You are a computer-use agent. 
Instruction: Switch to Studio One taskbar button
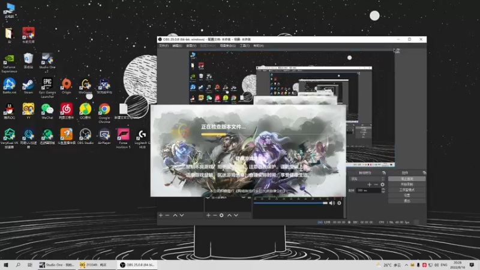coord(56,265)
